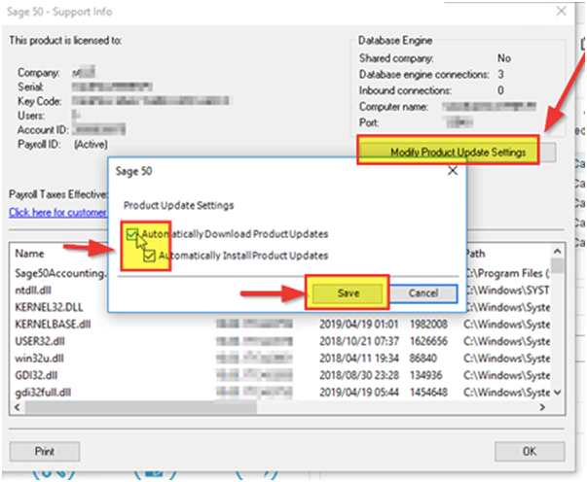Click the date 2018/10/21 07:37
587x482 pixels.
coord(358,341)
